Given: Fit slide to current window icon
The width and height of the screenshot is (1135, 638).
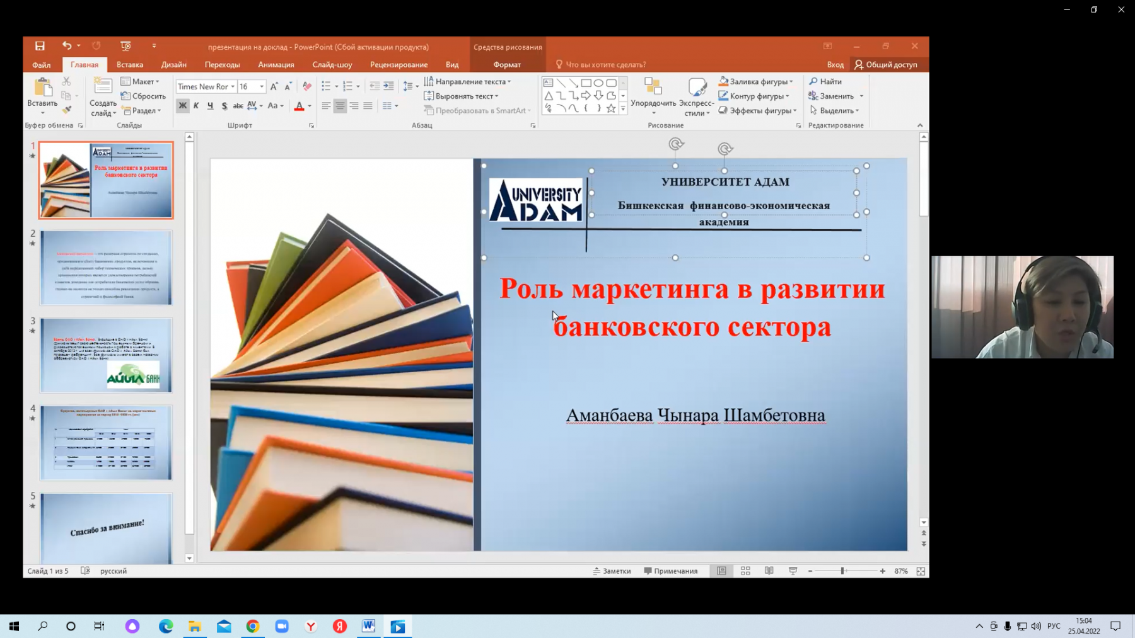Looking at the screenshot, I should click(921, 571).
